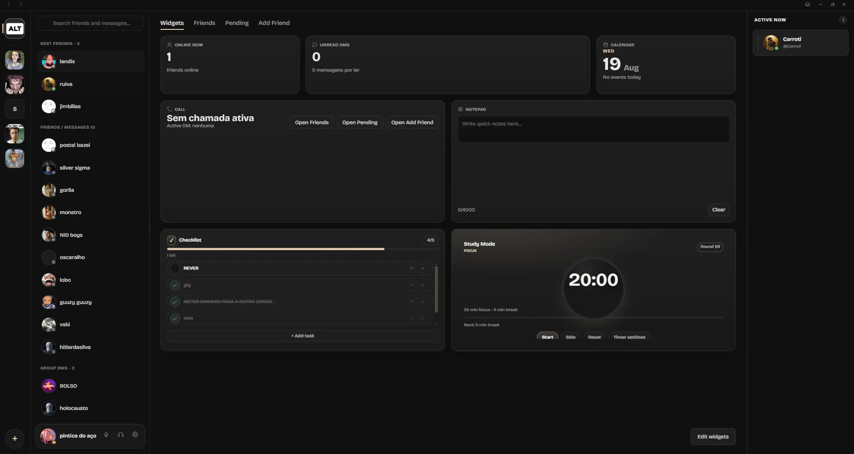Clear the notepad with the Clear button

[719, 210]
